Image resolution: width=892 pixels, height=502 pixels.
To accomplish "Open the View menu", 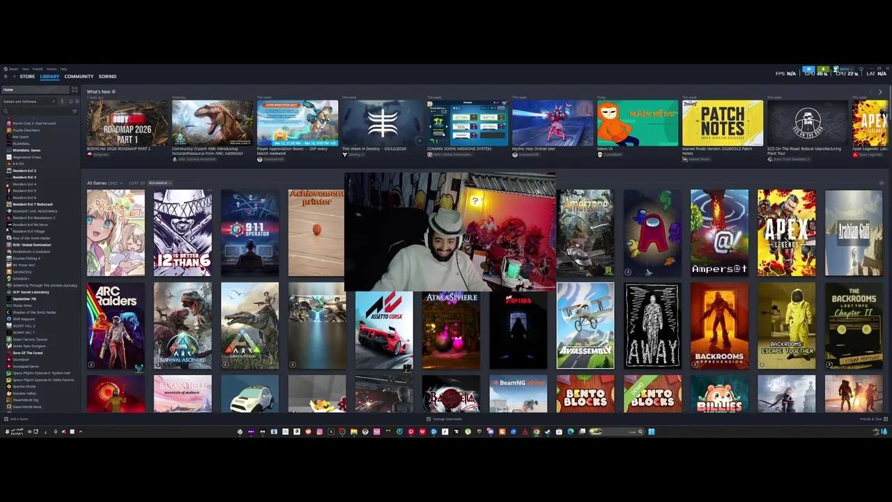I will (x=25, y=69).
